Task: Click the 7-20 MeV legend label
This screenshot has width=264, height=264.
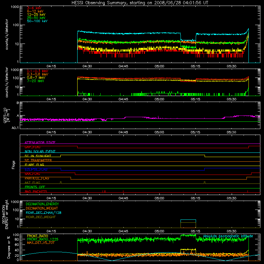Action: pos(36,81)
